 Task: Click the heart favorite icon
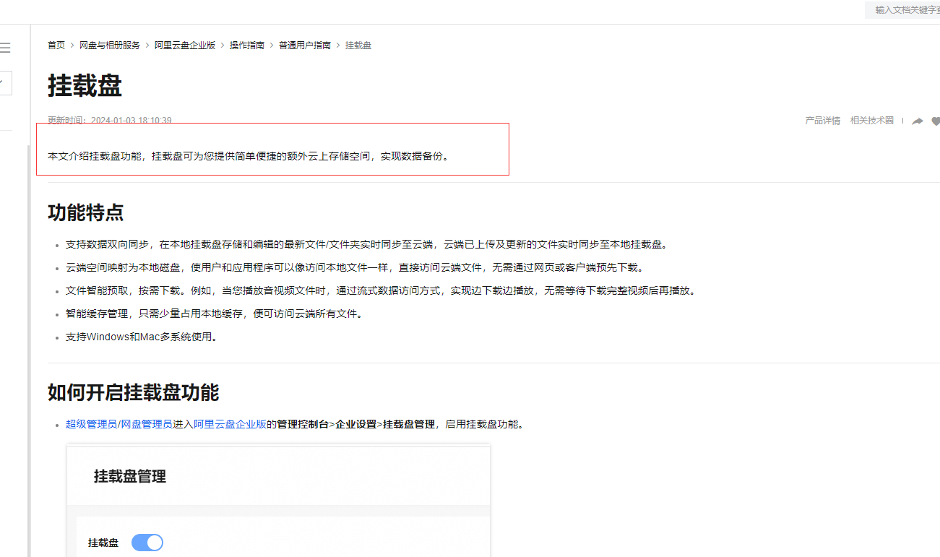coord(936,121)
